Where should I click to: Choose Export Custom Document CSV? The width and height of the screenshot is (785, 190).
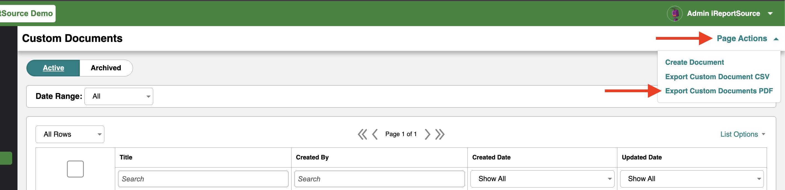717,77
